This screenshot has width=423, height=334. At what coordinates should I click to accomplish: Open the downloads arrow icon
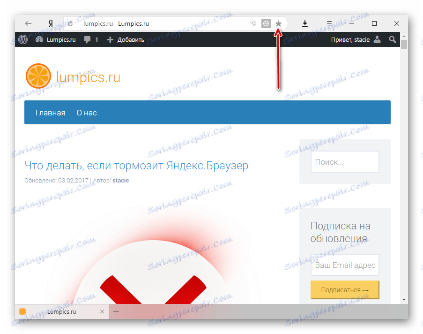[x=305, y=23]
